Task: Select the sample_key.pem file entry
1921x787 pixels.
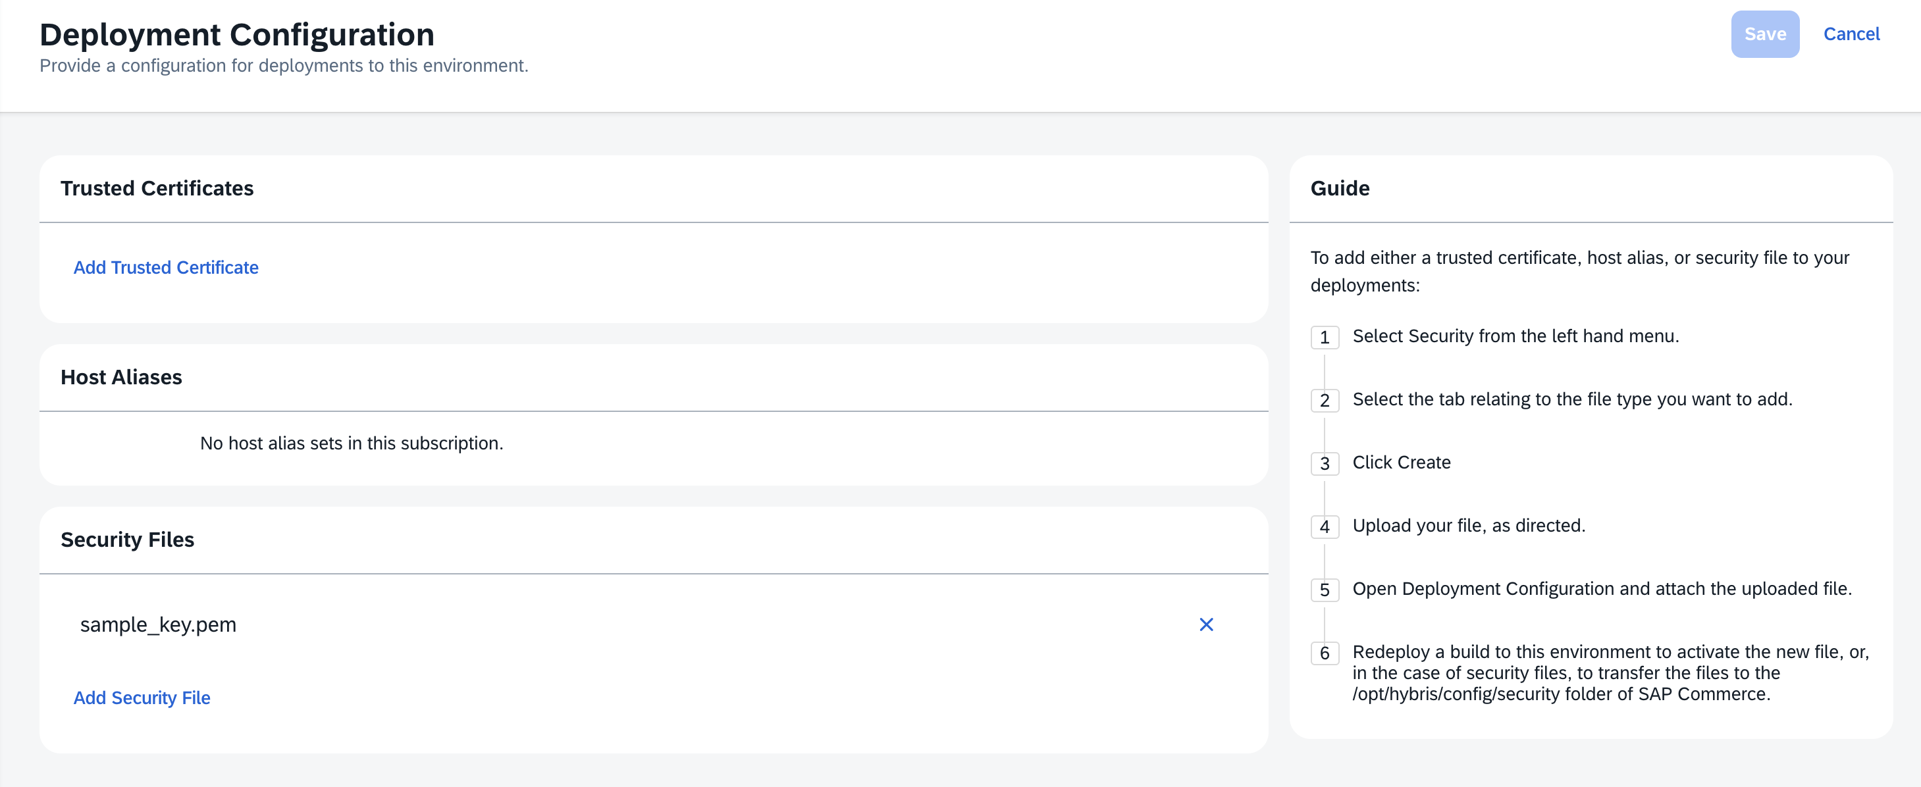Action: click(x=158, y=625)
